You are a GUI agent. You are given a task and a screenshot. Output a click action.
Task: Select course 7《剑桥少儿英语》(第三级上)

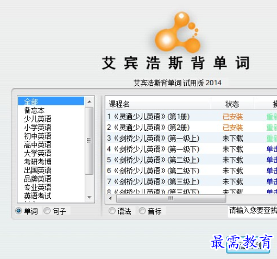point(153,181)
